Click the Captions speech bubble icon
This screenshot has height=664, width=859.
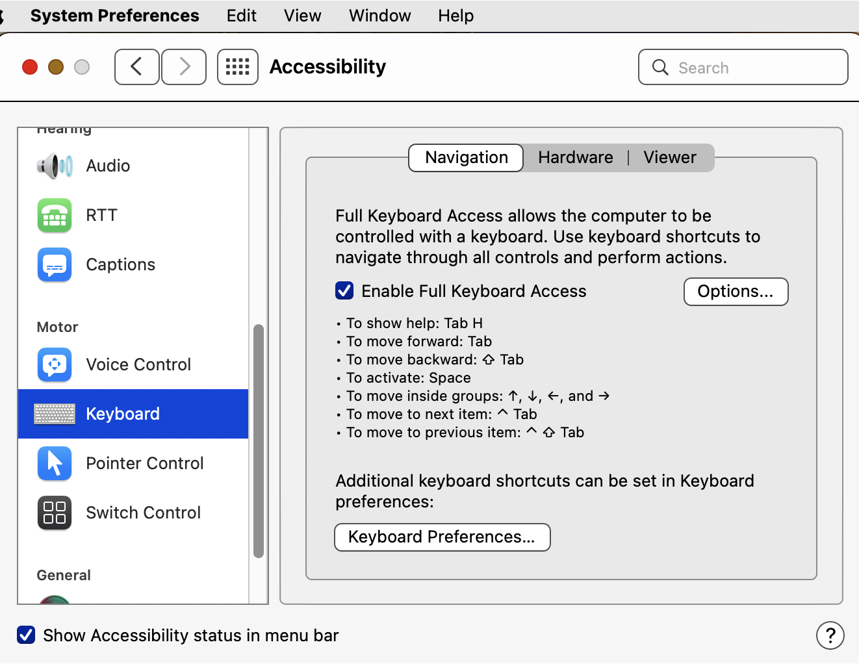tap(55, 264)
